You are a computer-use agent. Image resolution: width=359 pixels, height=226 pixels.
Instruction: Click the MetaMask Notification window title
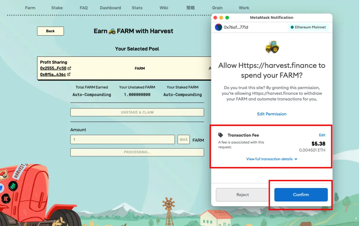coord(272,18)
